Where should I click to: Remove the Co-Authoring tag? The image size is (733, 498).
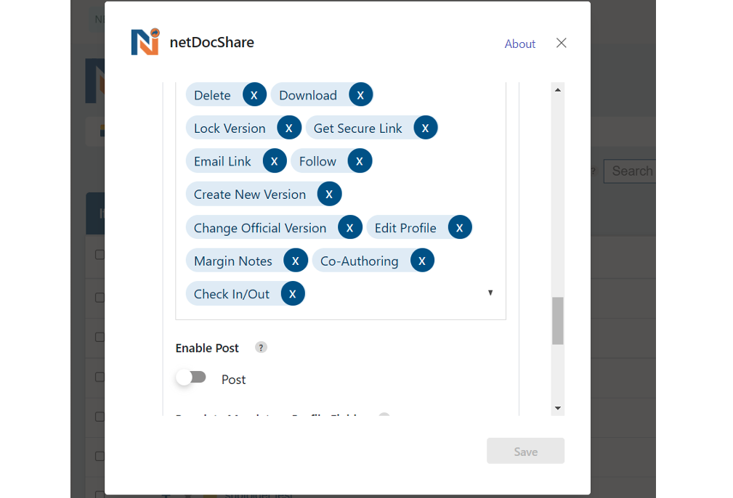(x=422, y=261)
